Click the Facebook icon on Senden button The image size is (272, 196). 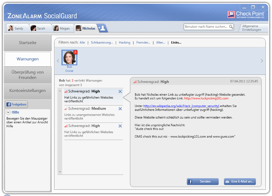(190, 182)
